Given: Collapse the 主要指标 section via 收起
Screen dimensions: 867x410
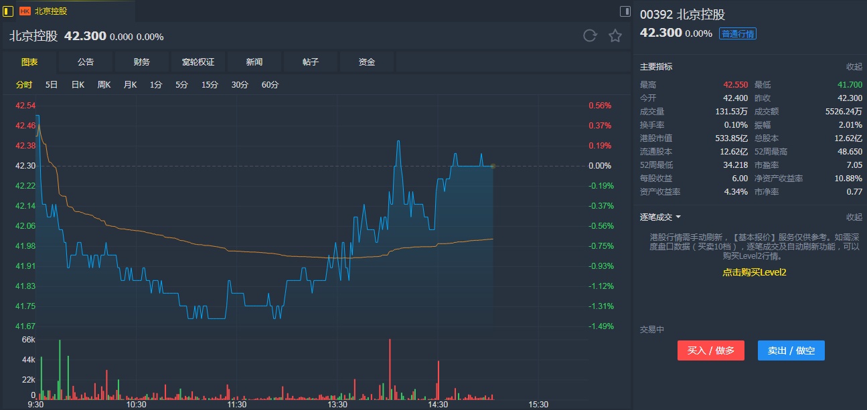Looking at the screenshot, I should [x=854, y=67].
